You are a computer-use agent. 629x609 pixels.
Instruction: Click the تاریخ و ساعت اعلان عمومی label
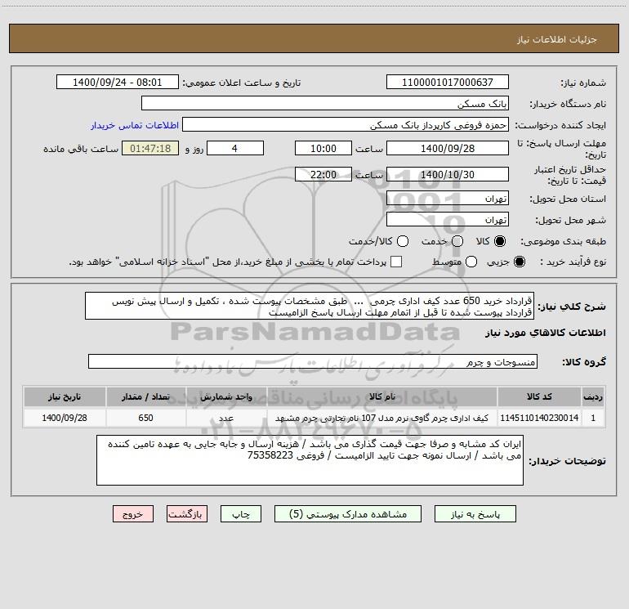[x=242, y=83]
